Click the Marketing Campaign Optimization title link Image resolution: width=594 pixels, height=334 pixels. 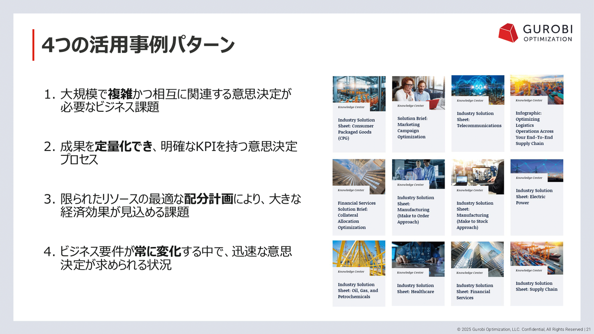(412, 128)
